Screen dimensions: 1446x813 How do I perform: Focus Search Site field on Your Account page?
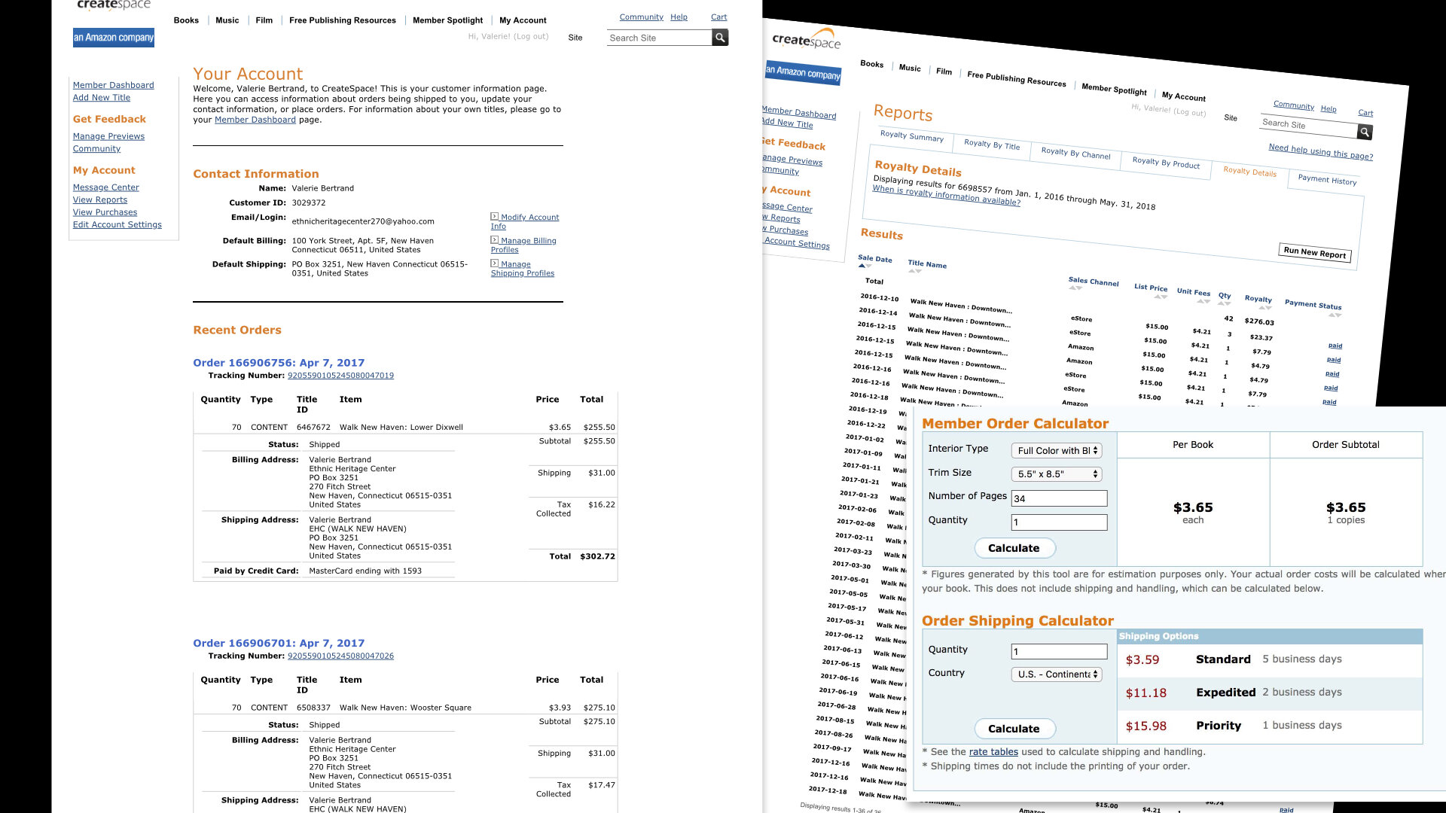(659, 38)
